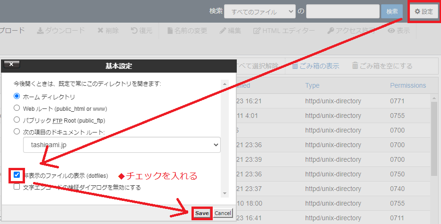The image size is (441, 224).
Task: Expand the tashinami.jp document root dropdown
Action: 122,145
